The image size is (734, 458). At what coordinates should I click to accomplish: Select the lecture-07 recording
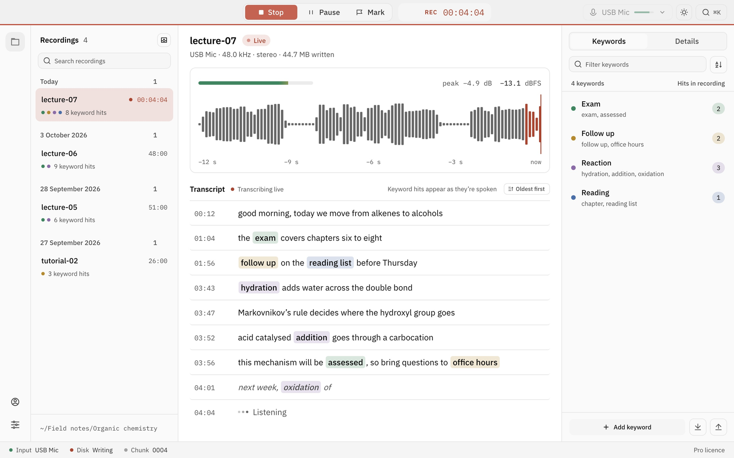tap(104, 105)
